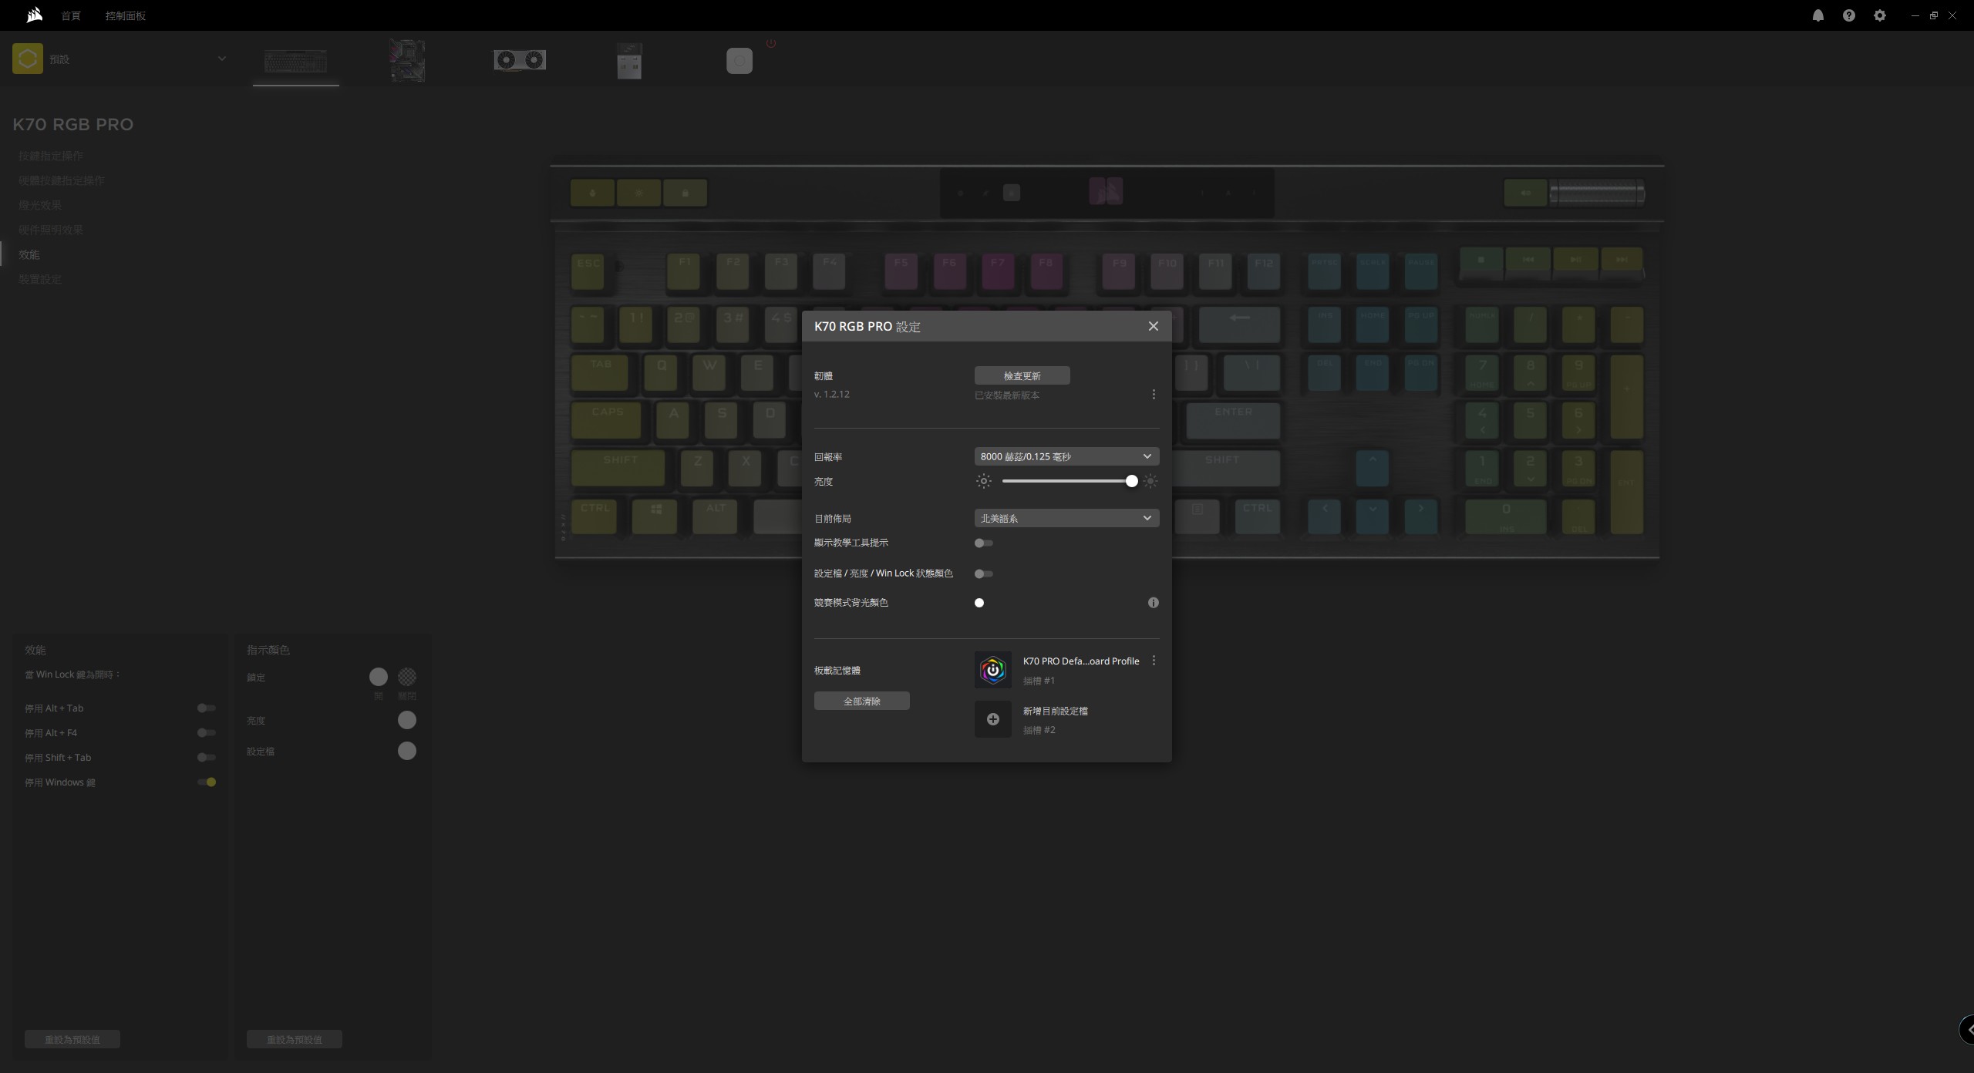Toggle 停用 Shift + Tab switch
1974x1073 pixels.
[206, 758]
